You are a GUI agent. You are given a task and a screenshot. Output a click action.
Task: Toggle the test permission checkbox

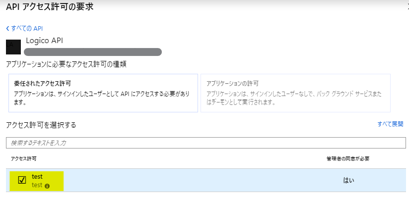[22, 180]
